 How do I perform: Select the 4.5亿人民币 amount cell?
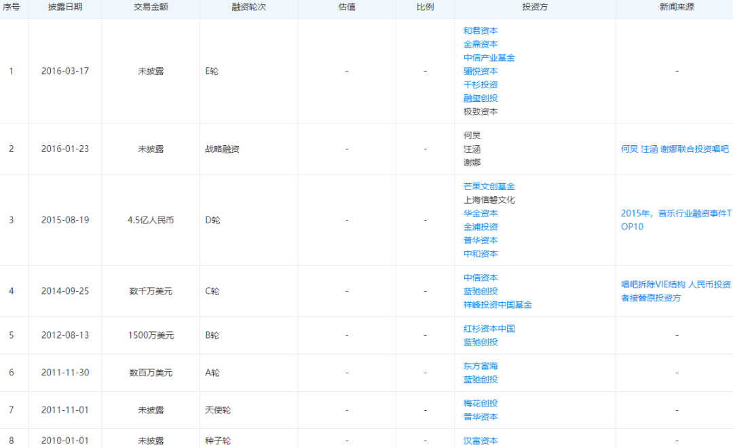[x=151, y=220]
